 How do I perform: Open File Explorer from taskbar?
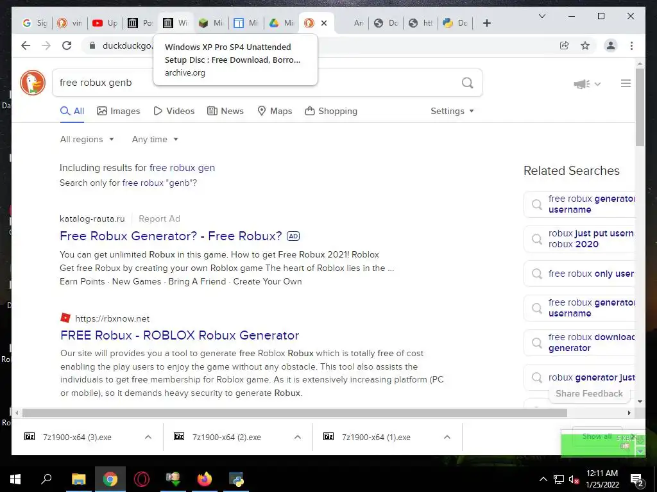coord(78,479)
